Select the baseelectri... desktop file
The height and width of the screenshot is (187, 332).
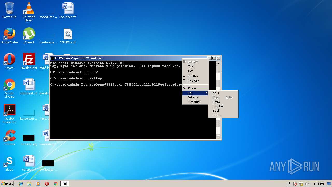pyautogui.click(x=29, y=115)
